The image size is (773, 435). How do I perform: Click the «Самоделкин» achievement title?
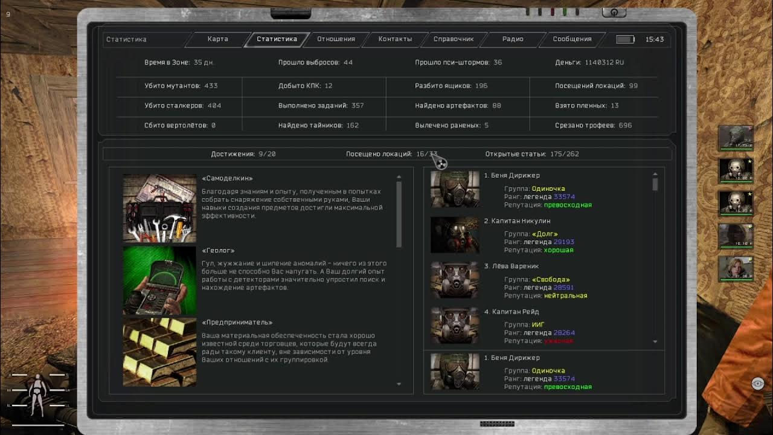[227, 178]
